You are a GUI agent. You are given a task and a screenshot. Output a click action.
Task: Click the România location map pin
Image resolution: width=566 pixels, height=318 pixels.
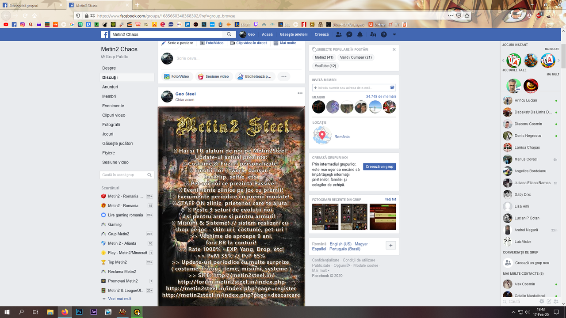tap(322, 136)
